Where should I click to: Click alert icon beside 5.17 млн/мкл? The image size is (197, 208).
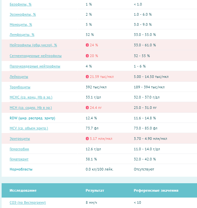pyautogui.click(x=87, y=139)
